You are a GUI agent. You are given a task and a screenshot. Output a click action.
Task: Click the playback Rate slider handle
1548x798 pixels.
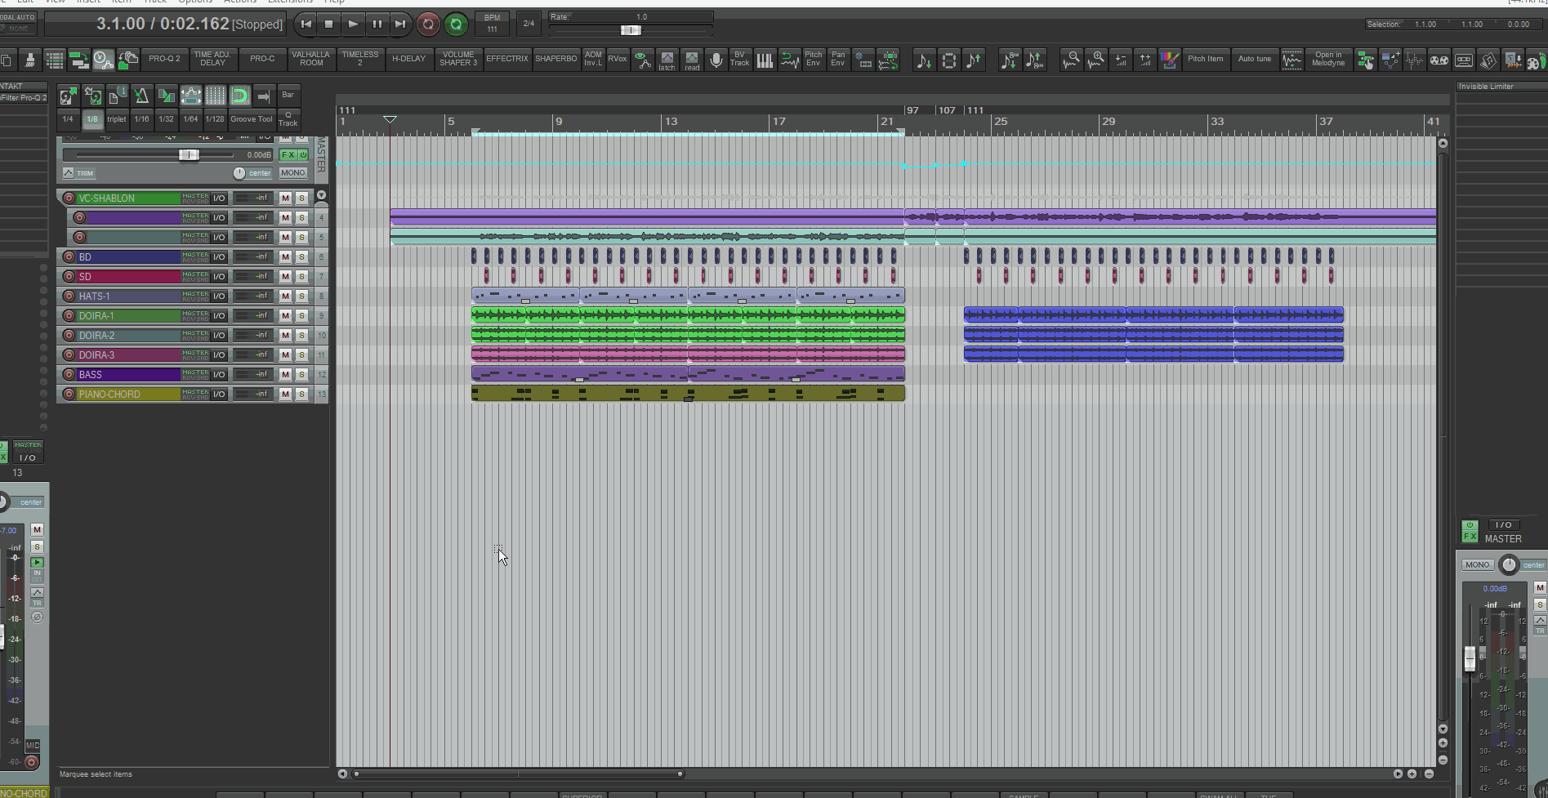point(631,30)
